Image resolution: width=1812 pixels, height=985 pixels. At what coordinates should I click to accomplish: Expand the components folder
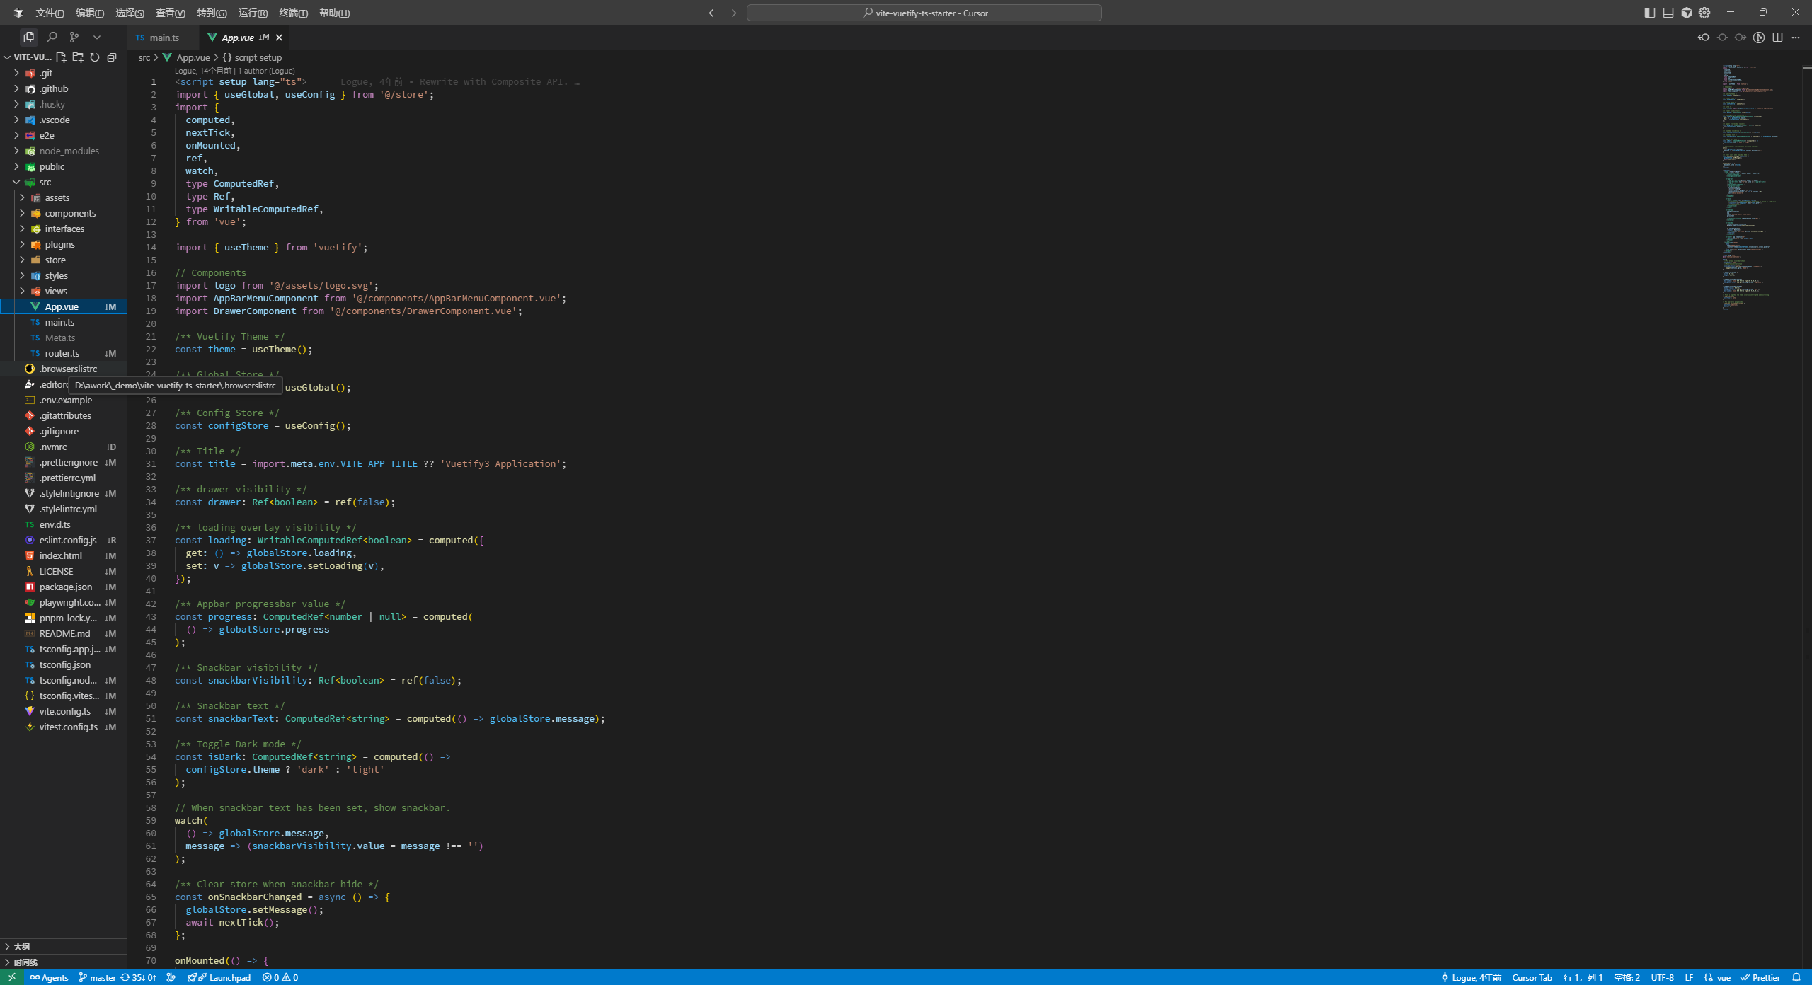(x=64, y=213)
